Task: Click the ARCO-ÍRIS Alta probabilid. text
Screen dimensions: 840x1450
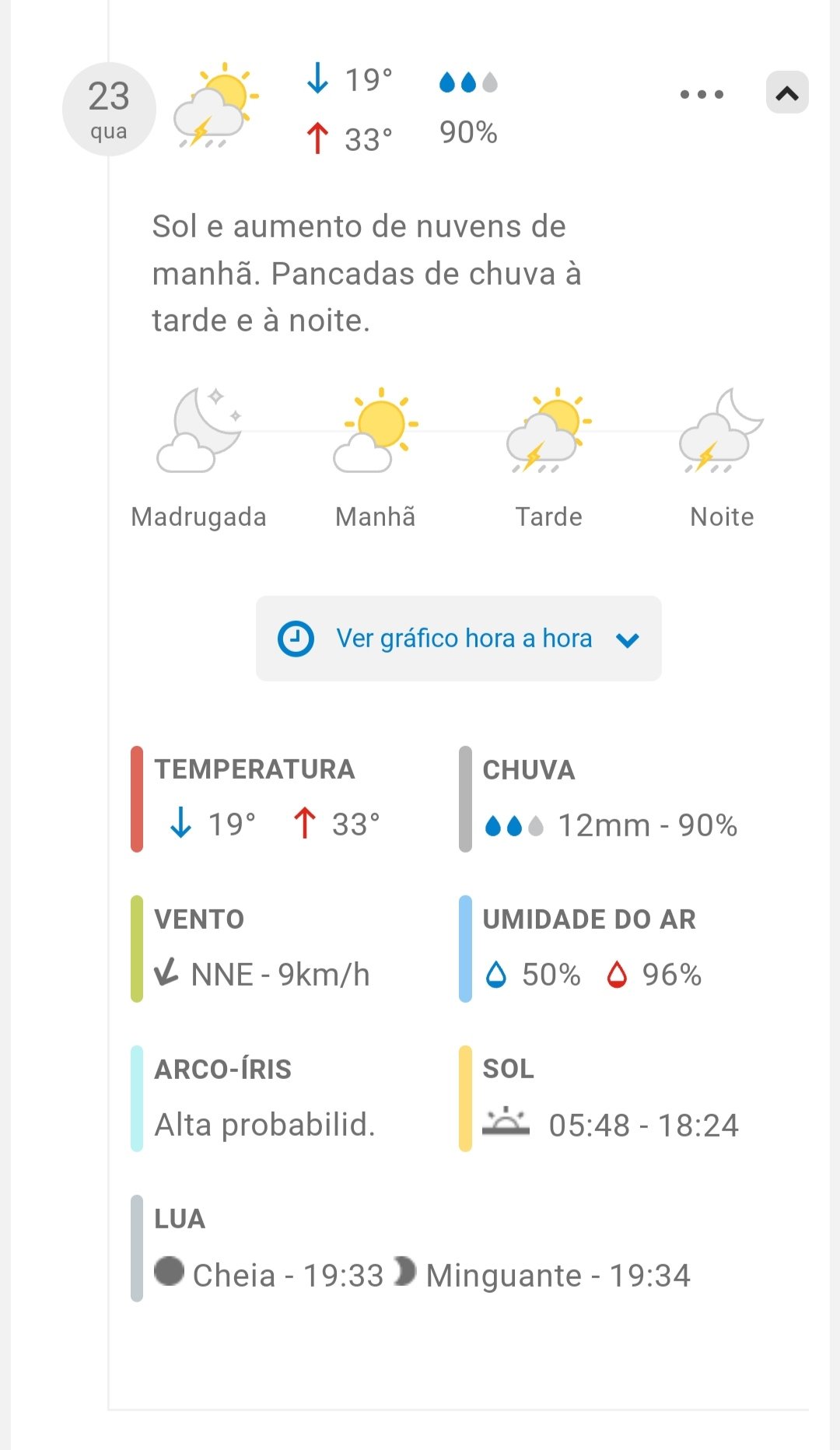Action: [264, 1124]
